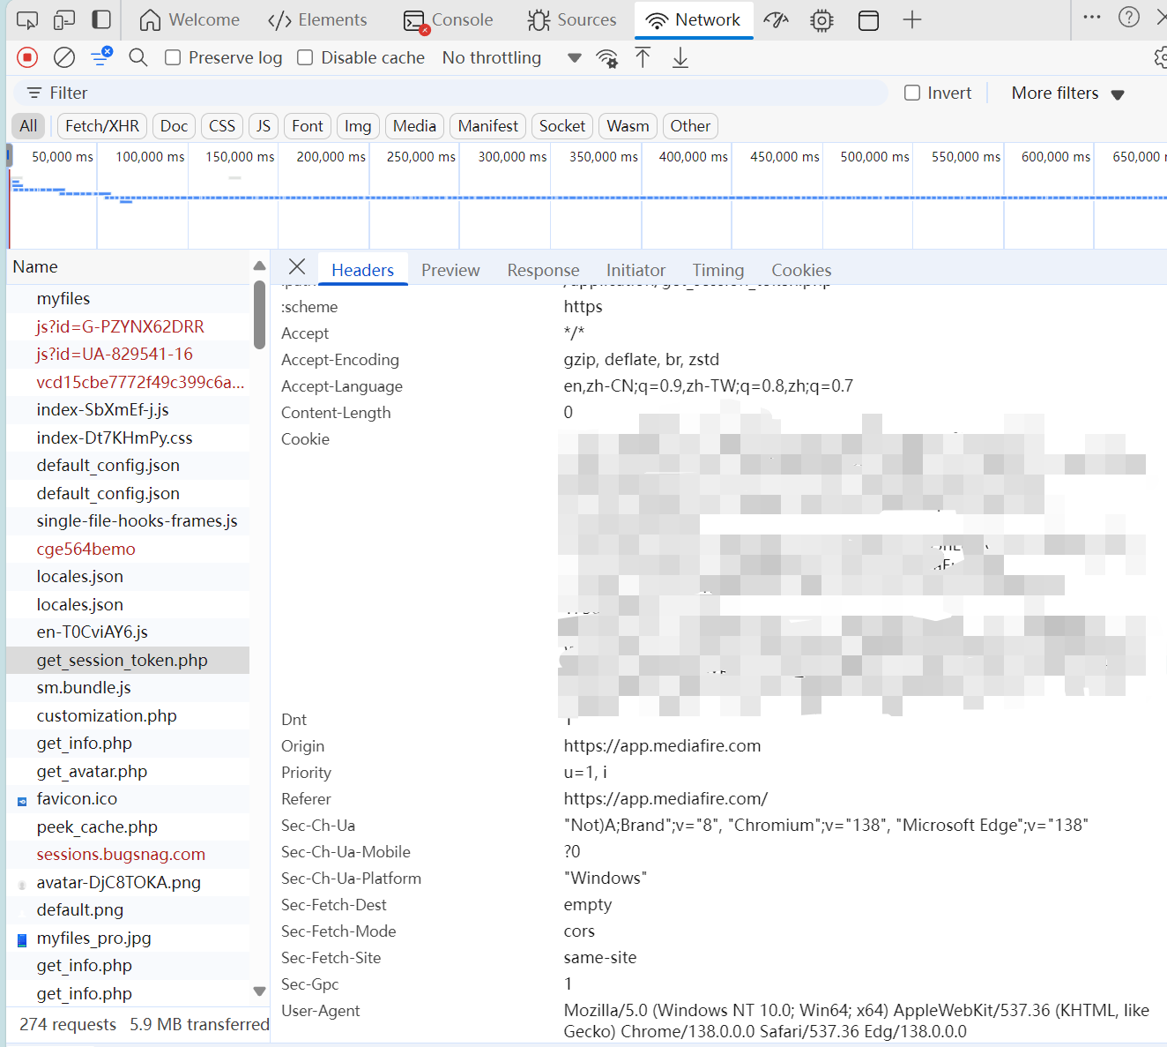Select the customization.php request
The width and height of the screenshot is (1167, 1047).
(x=107, y=715)
